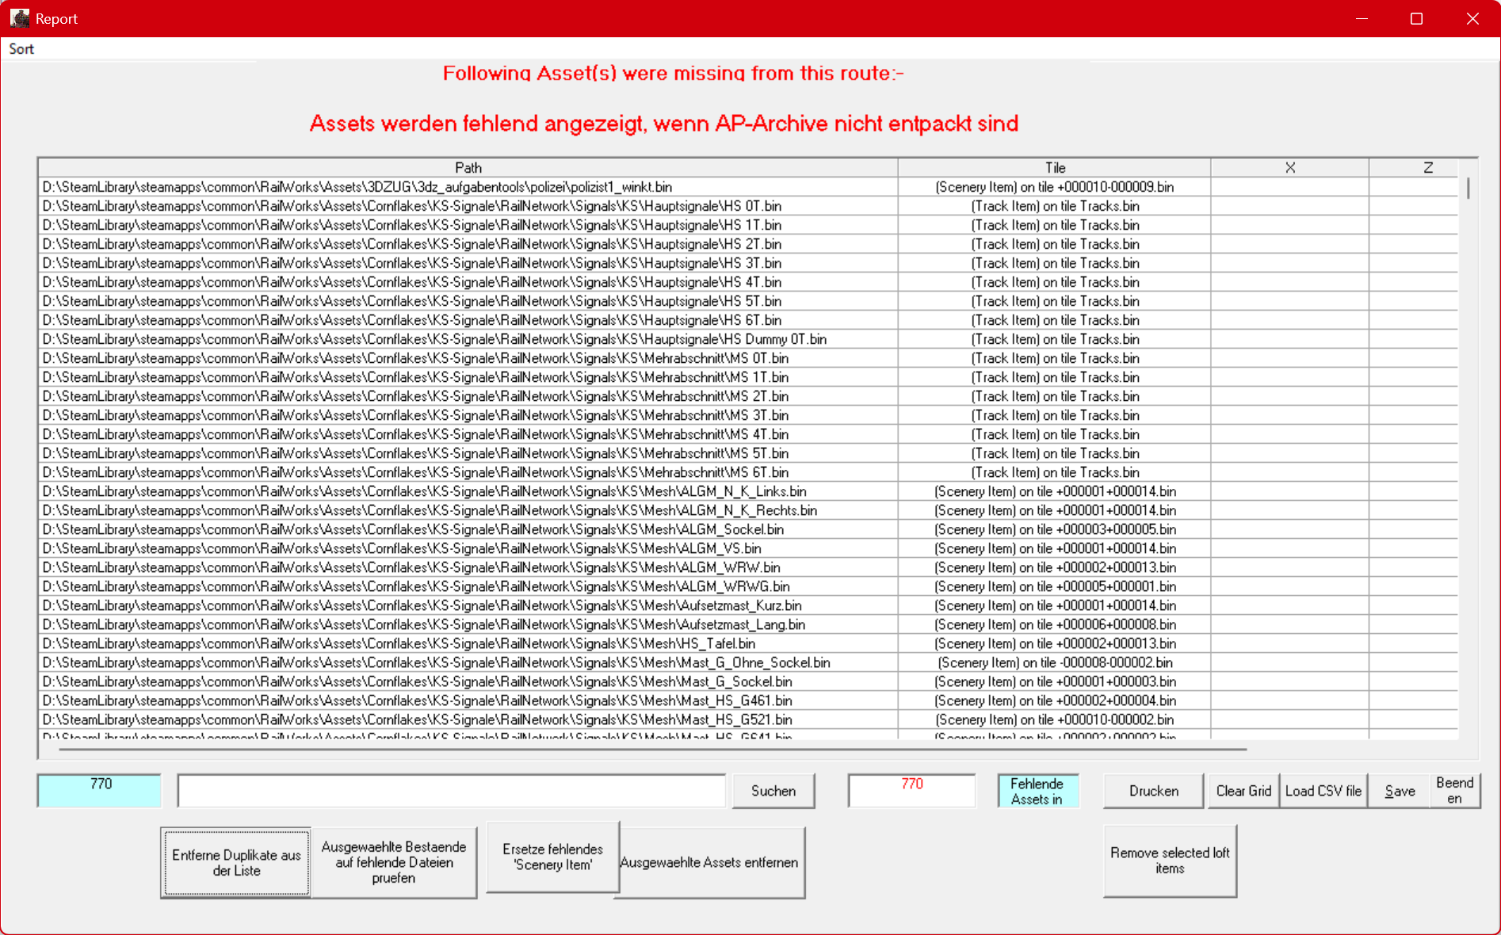This screenshot has width=1501, height=935.
Task: Select the ALGM_VS.bin path row
Action: pos(468,548)
